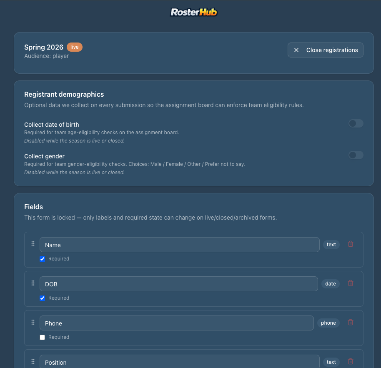Image resolution: width=381 pixels, height=368 pixels.
Task: Uncheck Required for DOB field
Action: click(42, 298)
